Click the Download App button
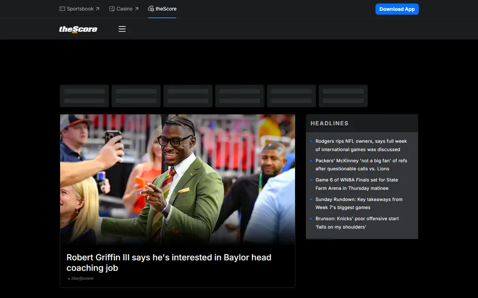478x298 pixels. coord(397,9)
